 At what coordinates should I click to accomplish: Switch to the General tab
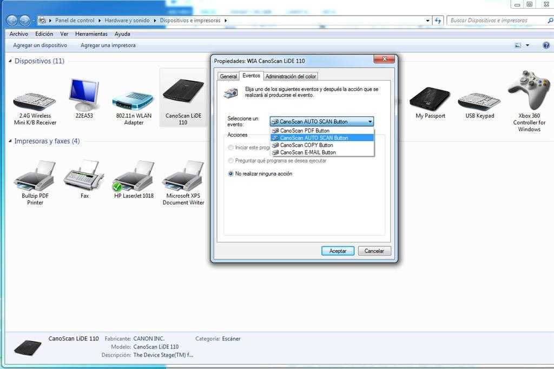(228, 76)
